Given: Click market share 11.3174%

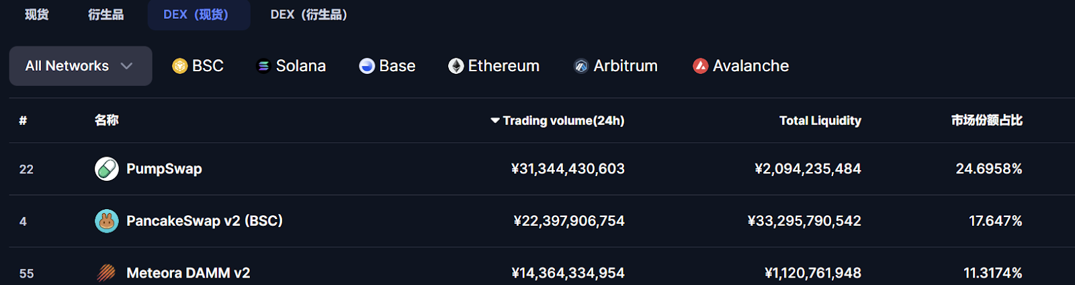Looking at the screenshot, I should pos(993,273).
